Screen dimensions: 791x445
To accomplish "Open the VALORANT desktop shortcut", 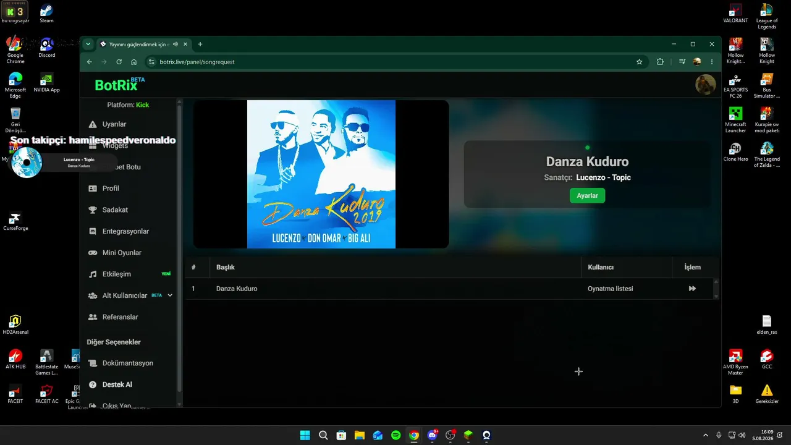I will (735, 14).
